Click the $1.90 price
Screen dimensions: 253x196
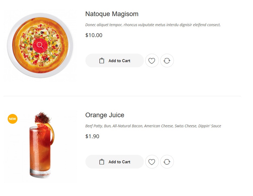[x=92, y=136]
